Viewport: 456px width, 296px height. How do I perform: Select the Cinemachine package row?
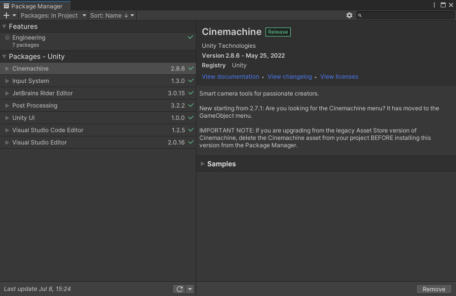(x=98, y=69)
